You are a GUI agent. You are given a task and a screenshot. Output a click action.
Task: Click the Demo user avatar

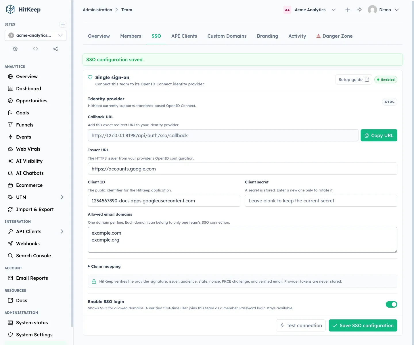pos(372,10)
